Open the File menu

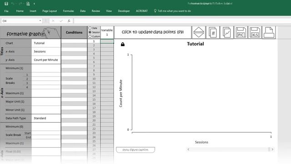pos(6,11)
